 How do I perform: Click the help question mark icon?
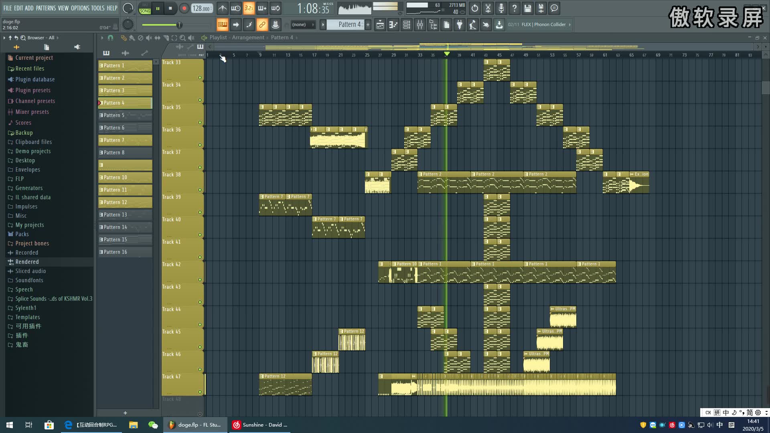pyautogui.click(x=515, y=8)
